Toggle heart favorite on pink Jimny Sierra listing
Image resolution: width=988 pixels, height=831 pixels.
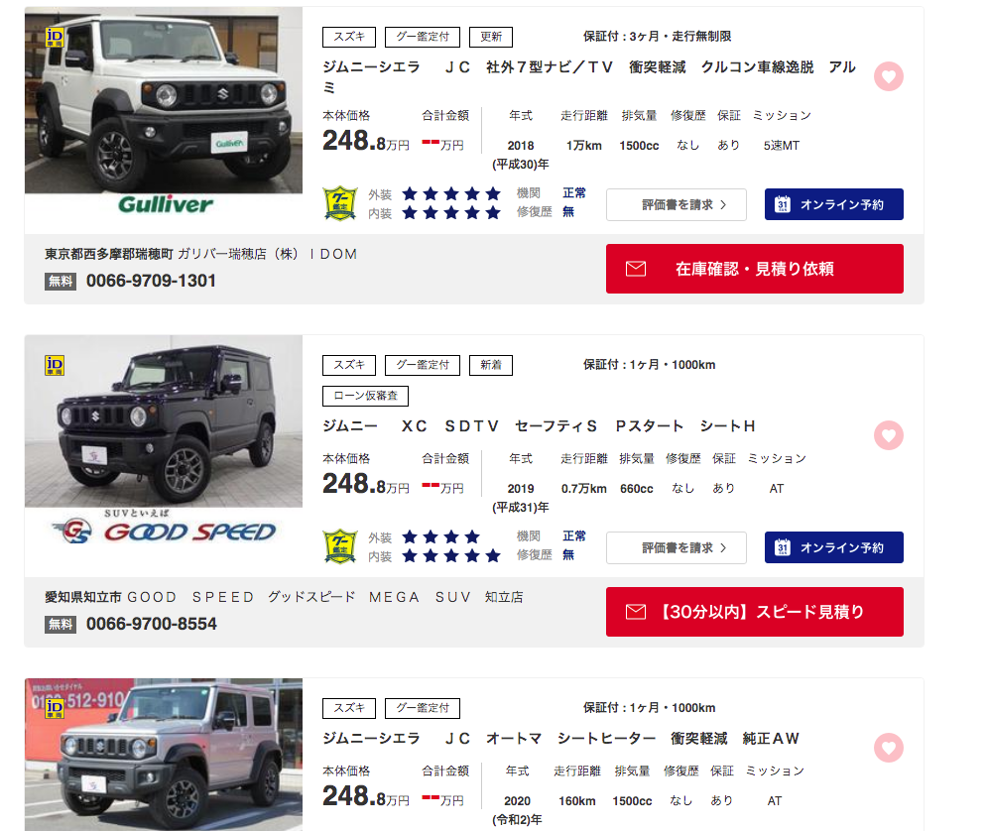(889, 748)
